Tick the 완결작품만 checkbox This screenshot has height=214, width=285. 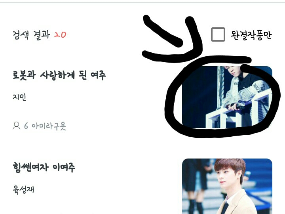218,34
